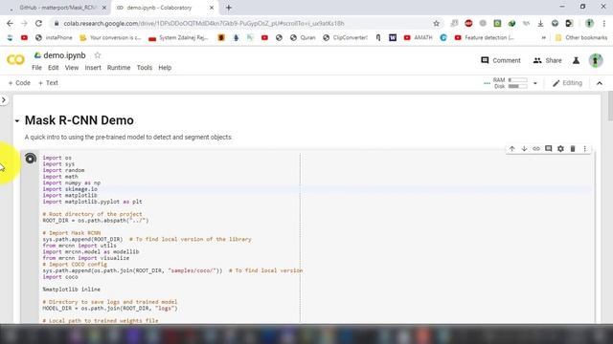Open the Other bookmarks folder

coord(581,37)
